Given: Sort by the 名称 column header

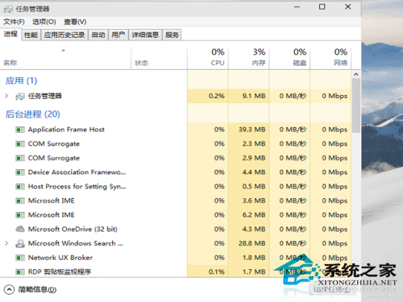Looking at the screenshot, I should point(10,63).
